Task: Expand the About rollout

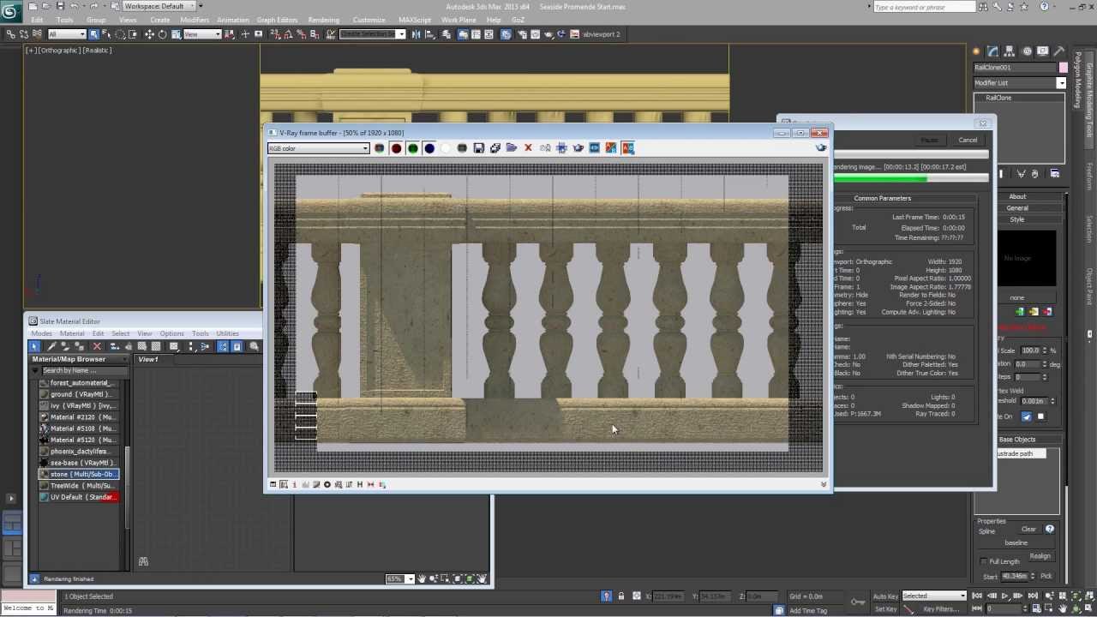Action: click(x=1017, y=196)
